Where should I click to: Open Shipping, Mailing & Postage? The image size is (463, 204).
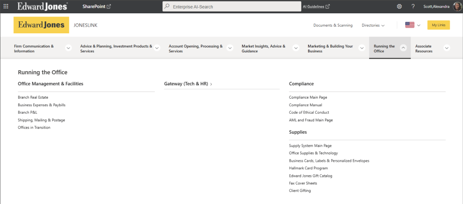click(41, 120)
